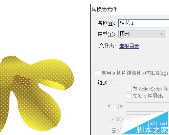
Task: Click the 桂花 1 name input field
Action: coord(144,23)
